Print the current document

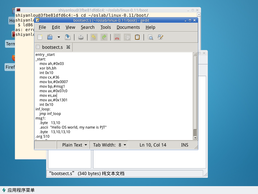pyautogui.click(x=81, y=37)
